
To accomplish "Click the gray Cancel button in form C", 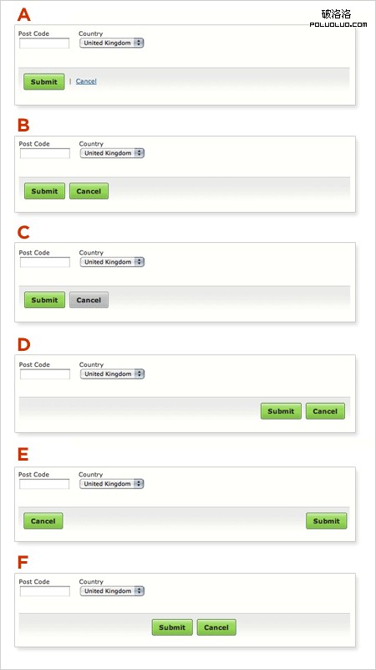I will click(x=89, y=300).
